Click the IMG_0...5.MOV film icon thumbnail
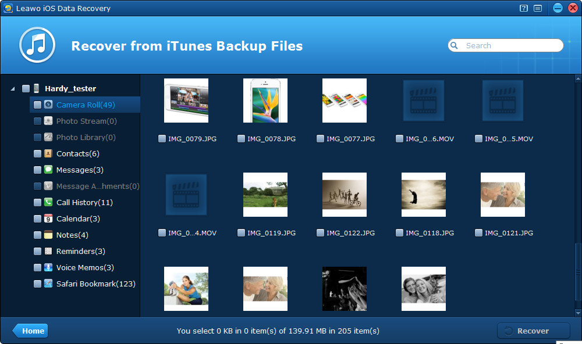 (x=503, y=101)
